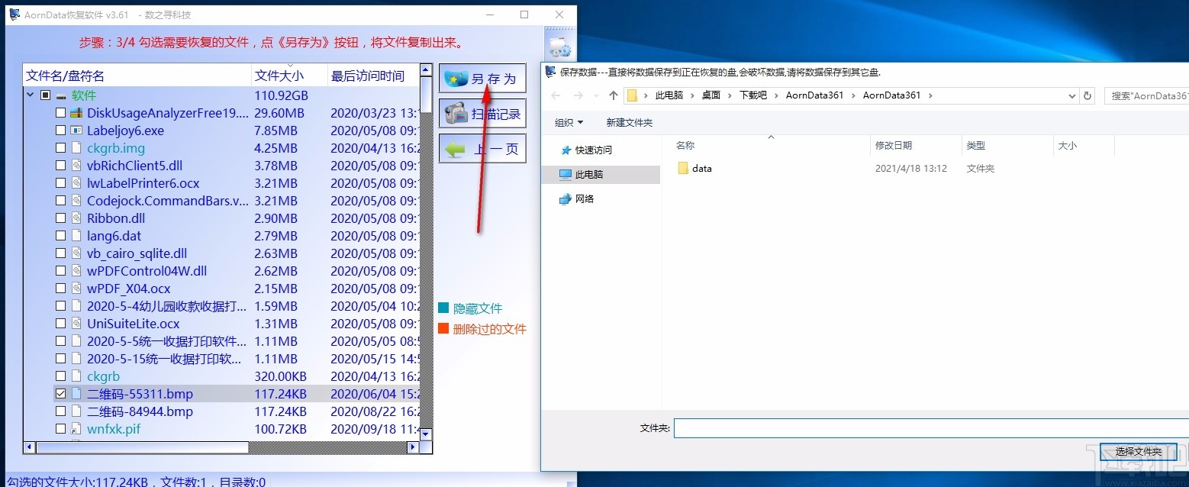Click the camera icon on the 扫描记录 button

pyautogui.click(x=456, y=113)
